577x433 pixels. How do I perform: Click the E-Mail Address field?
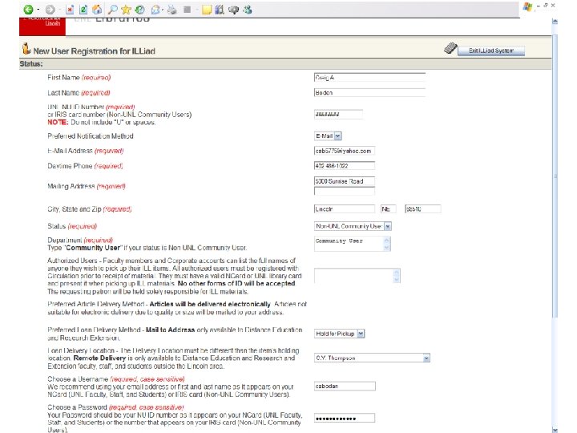point(345,151)
